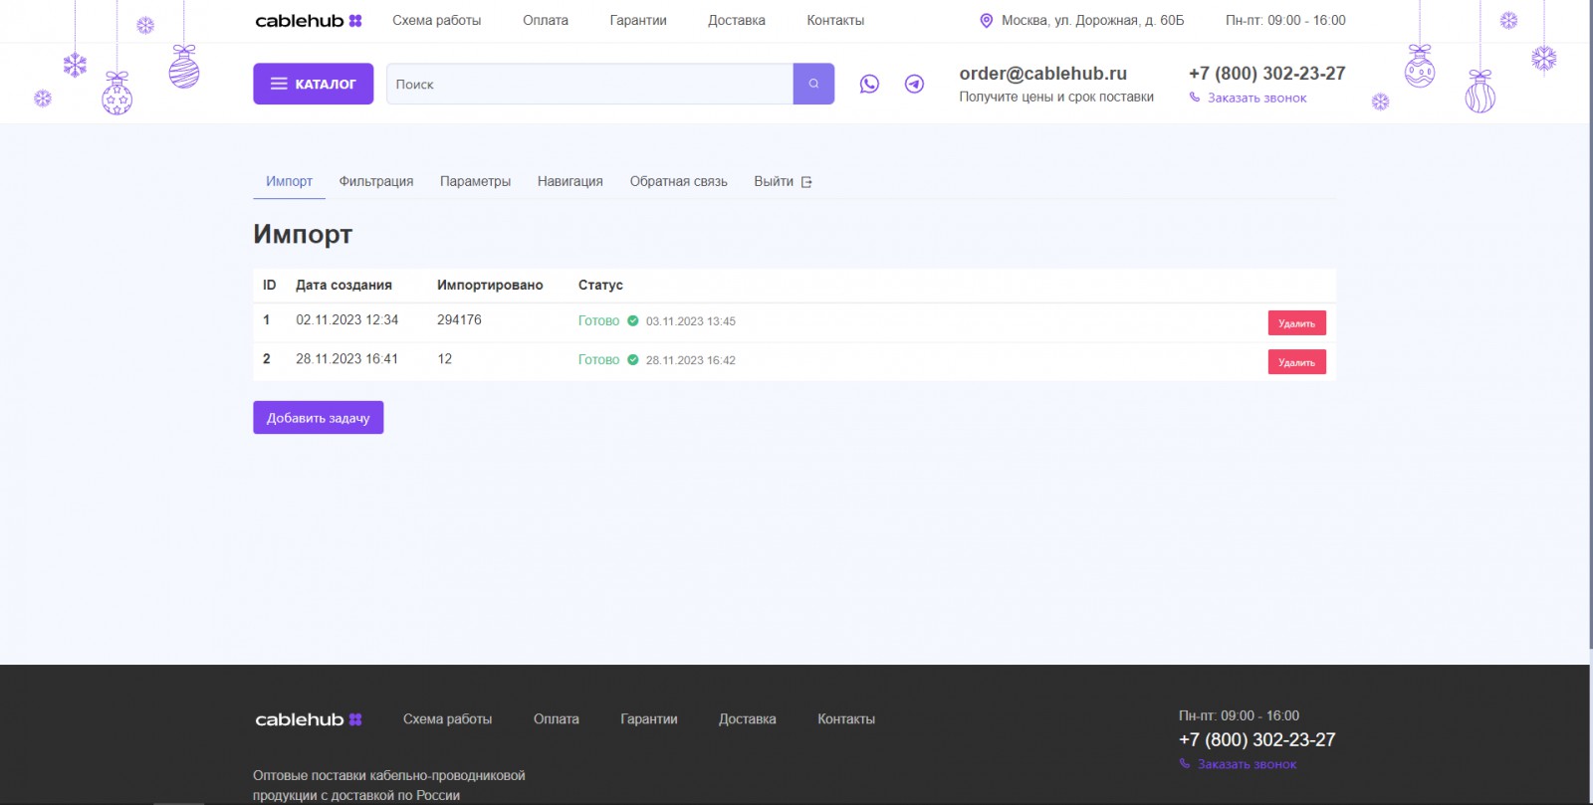Click the imported count 12 cell
The height and width of the screenshot is (805, 1593).
pyautogui.click(x=444, y=358)
